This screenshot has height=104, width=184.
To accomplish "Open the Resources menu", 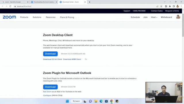I will point(51,17).
